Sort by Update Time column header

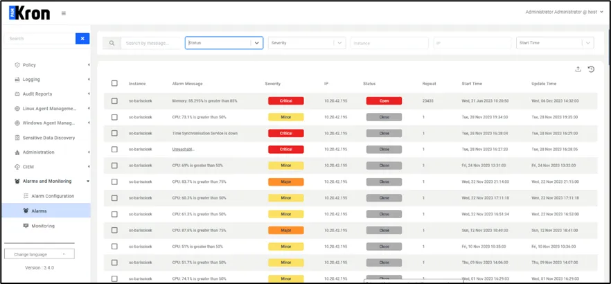[544, 84]
